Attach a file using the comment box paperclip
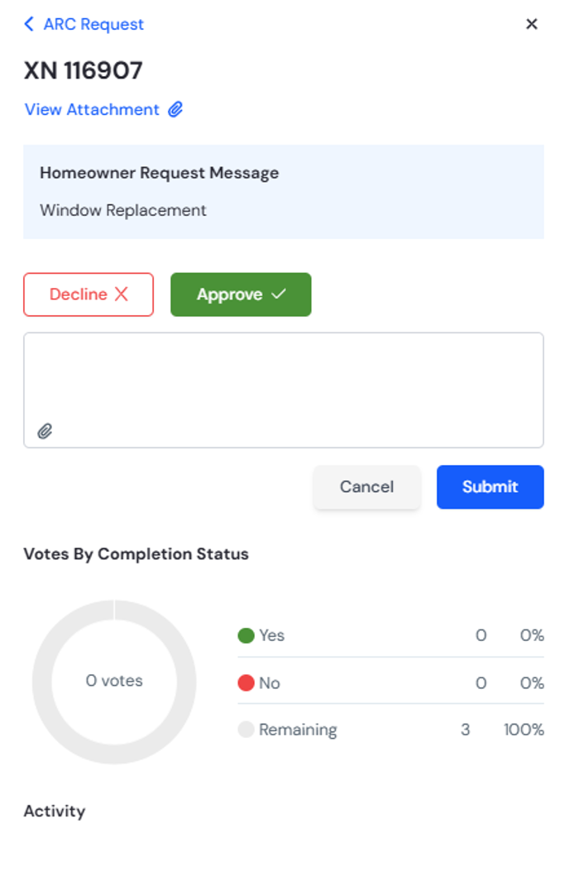Screen dimensions: 579x876 (x=45, y=431)
